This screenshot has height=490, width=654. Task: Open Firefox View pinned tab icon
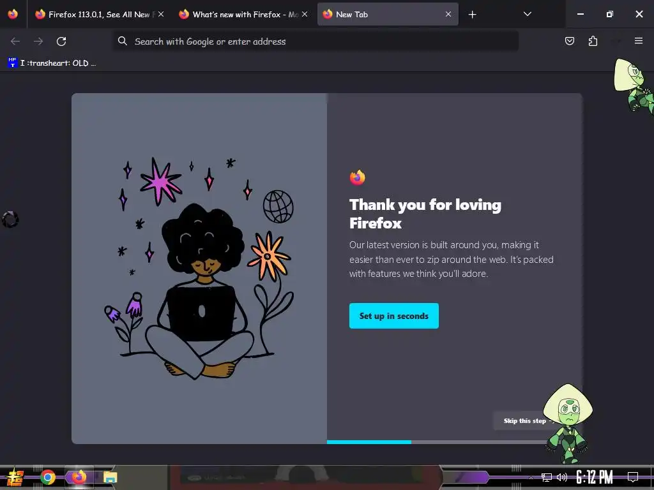click(x=13, y=14)
